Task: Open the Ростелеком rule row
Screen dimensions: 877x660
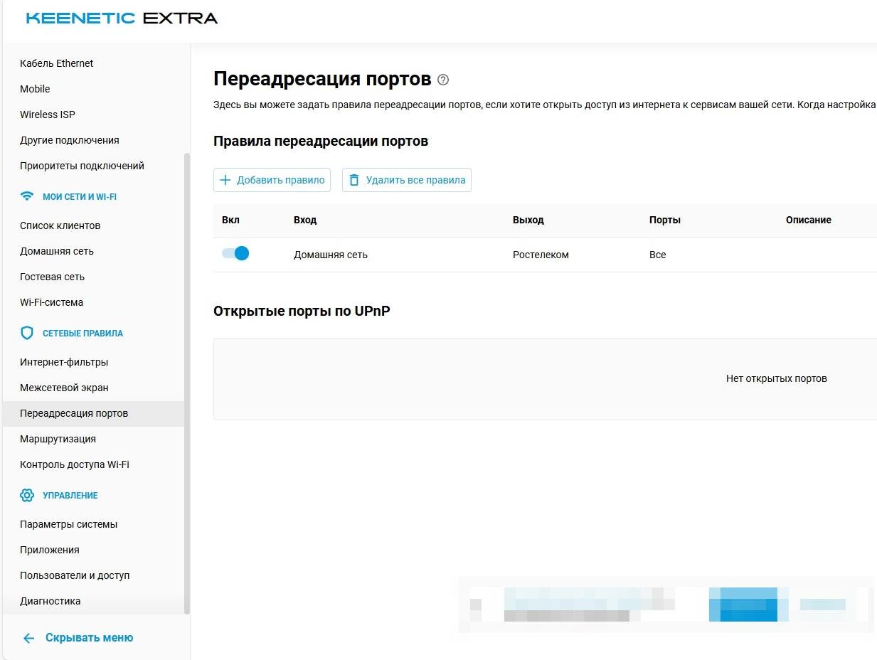Action: point(541,255)
